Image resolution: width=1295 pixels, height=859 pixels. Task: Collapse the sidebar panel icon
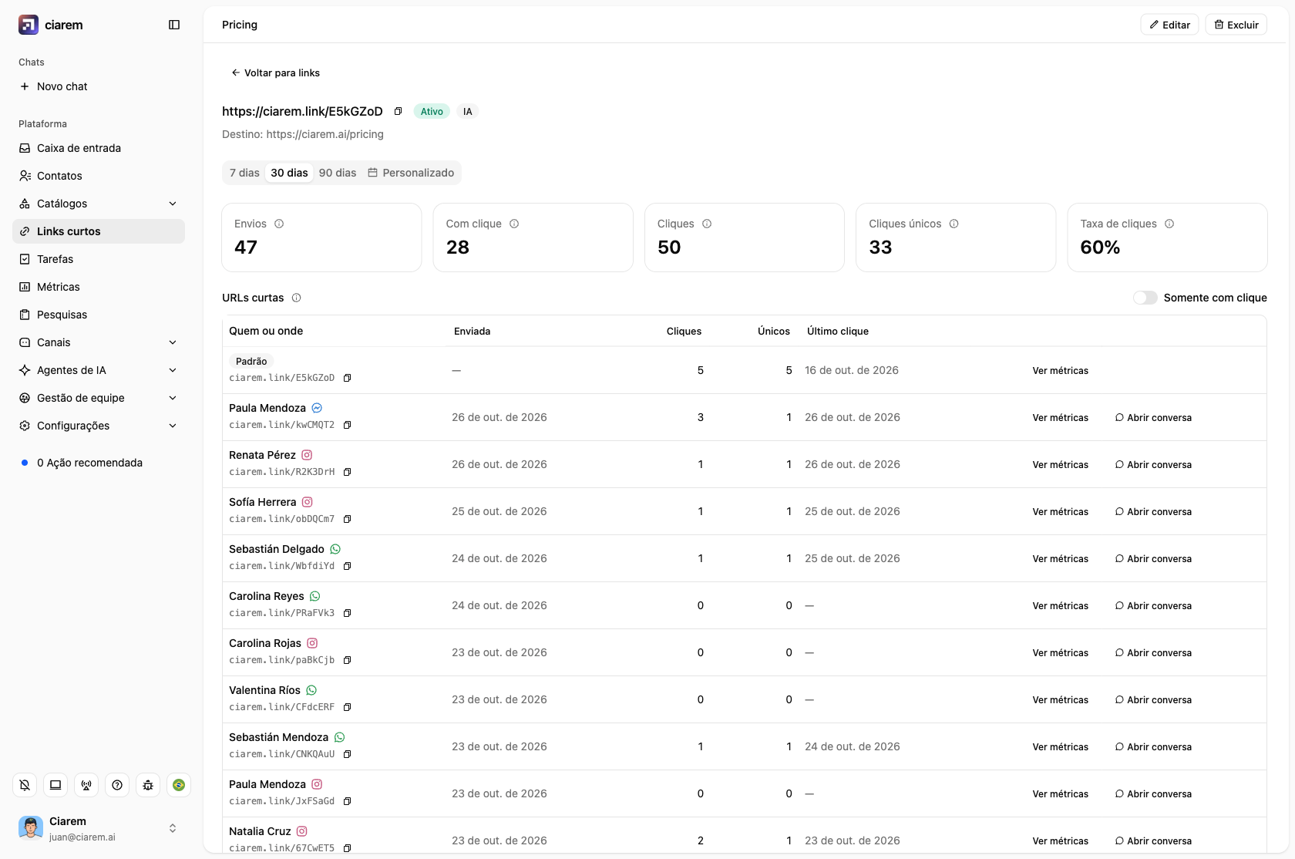tap(174, 25)
